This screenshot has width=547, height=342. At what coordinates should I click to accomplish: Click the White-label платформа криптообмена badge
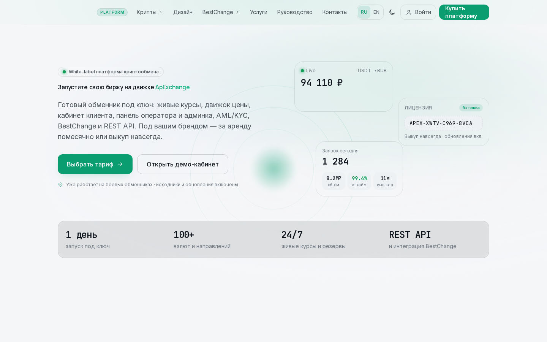click(111, 72)
